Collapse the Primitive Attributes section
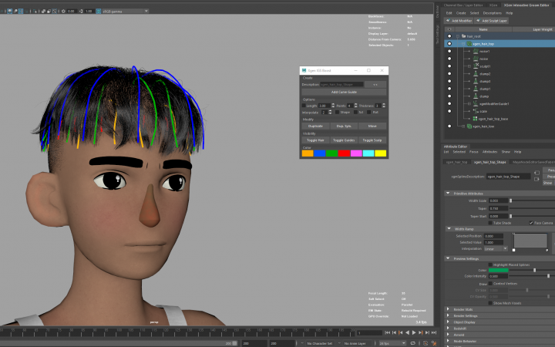Image resolution: width=555 pixels, height=347 pixels. point(449,193)
